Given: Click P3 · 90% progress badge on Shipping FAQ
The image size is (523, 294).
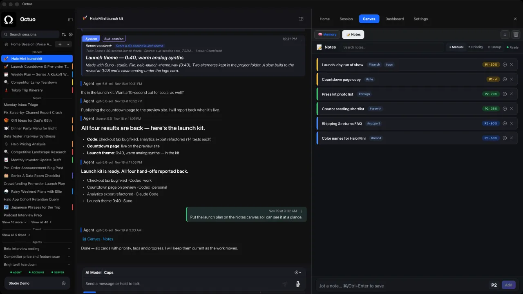Looking at the screenshot, I should coord(491,123).
